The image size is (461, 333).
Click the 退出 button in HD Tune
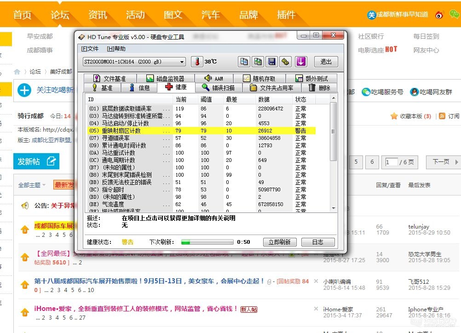[x=326, y=62]
